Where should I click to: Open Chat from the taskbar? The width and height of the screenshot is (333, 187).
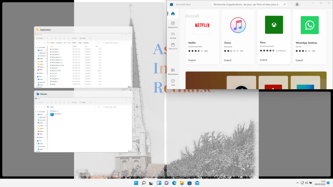click(166, 183)
